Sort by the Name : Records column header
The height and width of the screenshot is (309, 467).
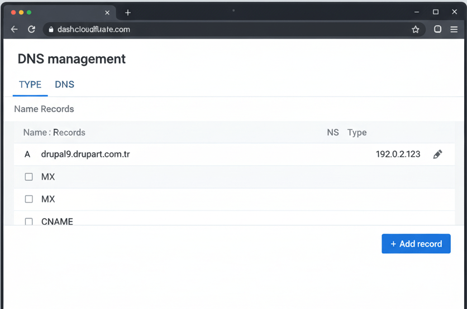(54, 132)
